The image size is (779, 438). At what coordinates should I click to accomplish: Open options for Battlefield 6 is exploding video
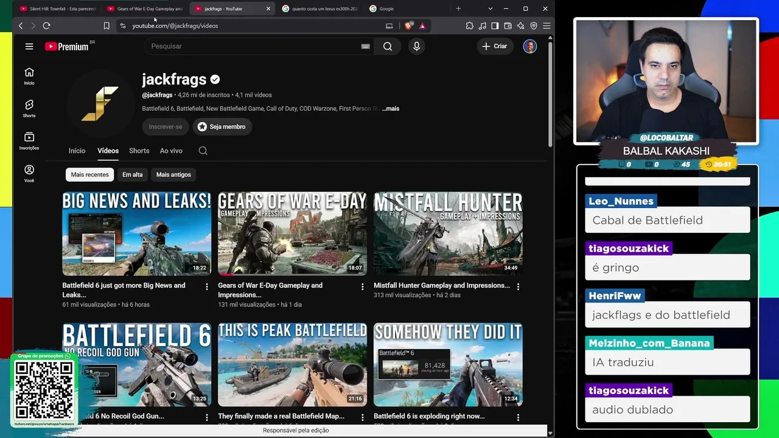tap(519, 418)
